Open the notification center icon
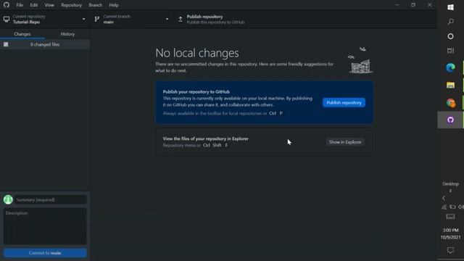The width and height of the screenshot is (464, 261). [450, 250]
